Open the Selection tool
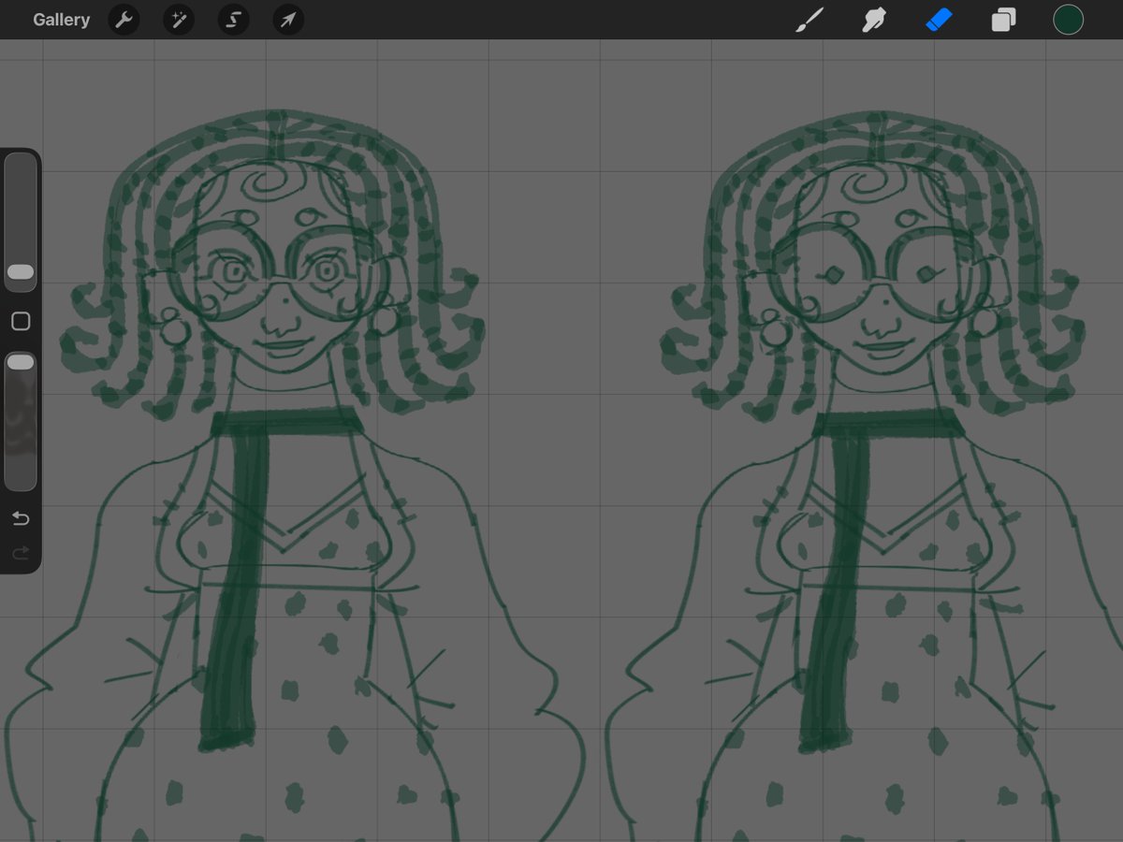The image size is (1123, 842). [x=233, y=20]
